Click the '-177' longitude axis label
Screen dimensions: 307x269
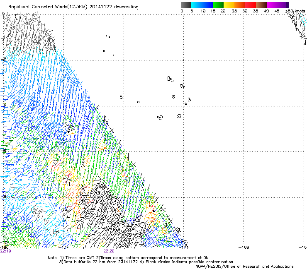[x=63, y=247]
